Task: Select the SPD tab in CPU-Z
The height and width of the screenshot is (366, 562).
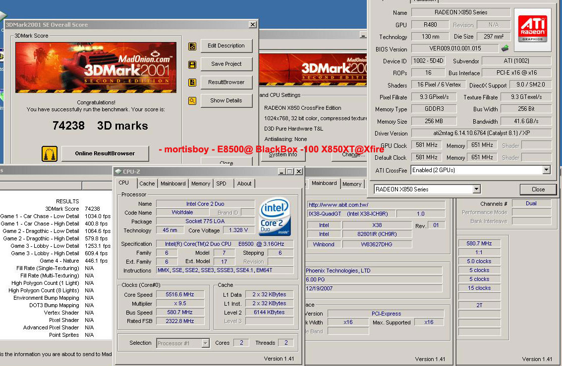Action: click(x=221, y=183)
